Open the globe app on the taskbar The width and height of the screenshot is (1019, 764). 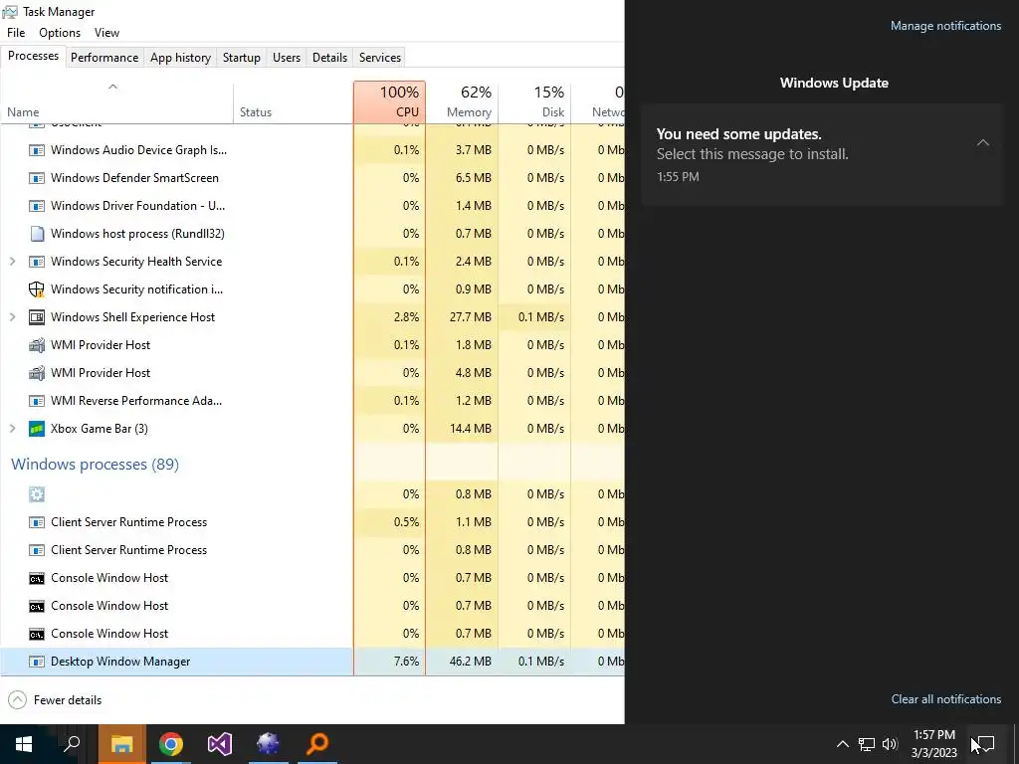click(269, 744)
